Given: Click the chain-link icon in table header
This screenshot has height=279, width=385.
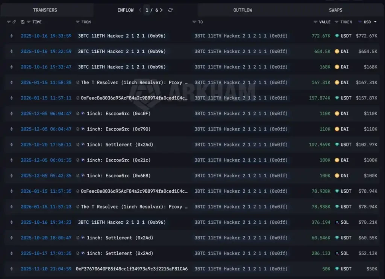Looking at the screenshot, I should pos(14,22).
